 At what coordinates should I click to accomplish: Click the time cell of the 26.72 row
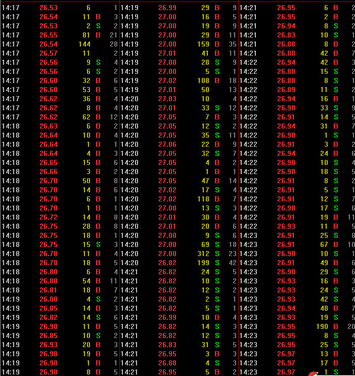pos(11,217)
